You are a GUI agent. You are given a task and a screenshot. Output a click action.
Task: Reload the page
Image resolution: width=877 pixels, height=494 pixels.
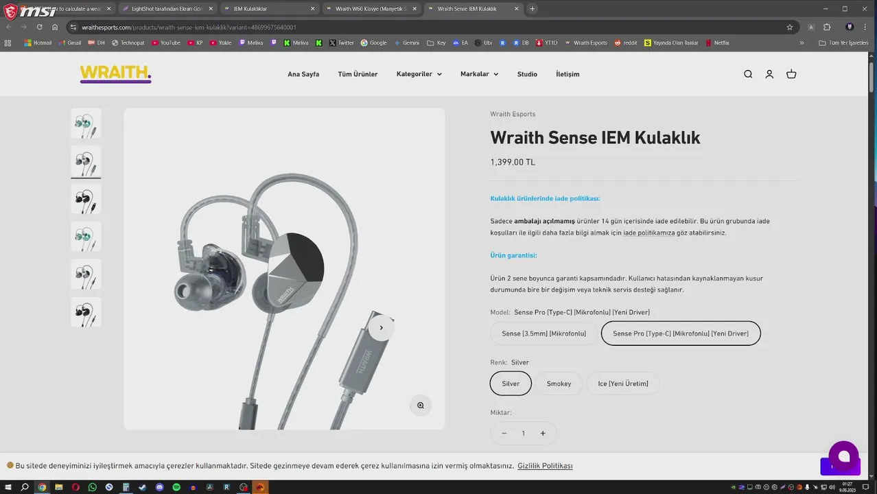39,27
